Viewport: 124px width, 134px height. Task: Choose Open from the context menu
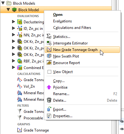point(82,15)
